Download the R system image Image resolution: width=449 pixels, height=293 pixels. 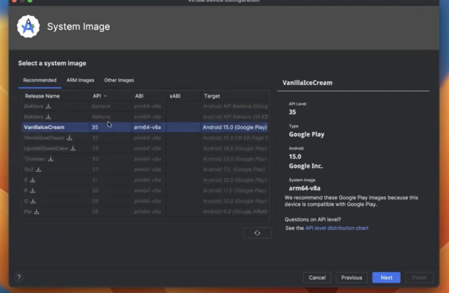pos(32,191)
